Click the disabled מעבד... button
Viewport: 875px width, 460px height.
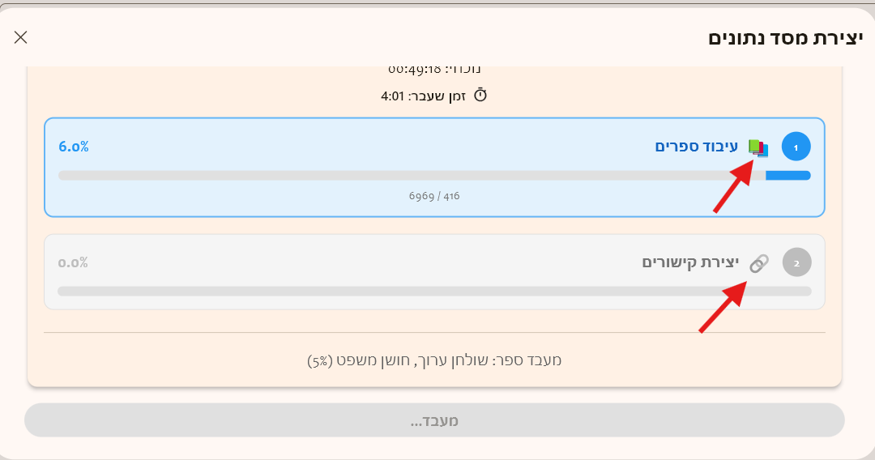coord(434,420)
